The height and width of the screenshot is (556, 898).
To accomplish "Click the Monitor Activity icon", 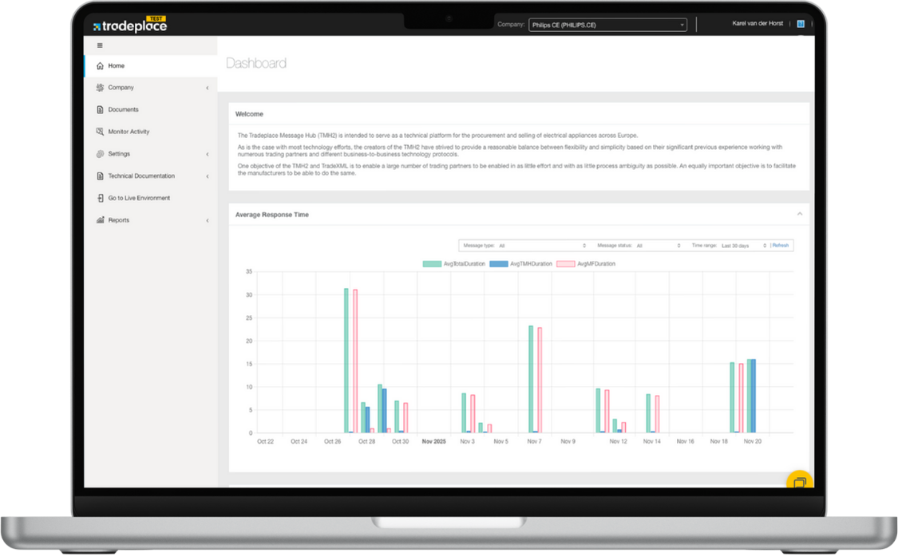I will click(x=100, y=132).
